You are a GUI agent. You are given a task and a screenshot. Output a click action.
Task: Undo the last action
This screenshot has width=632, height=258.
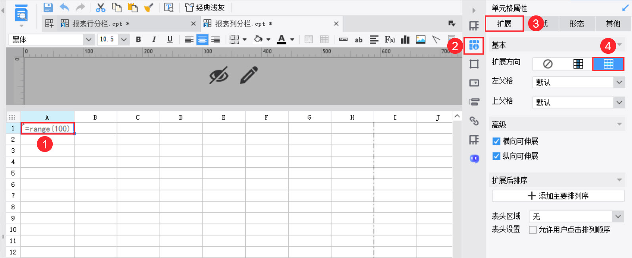click(x=64, y=7)
